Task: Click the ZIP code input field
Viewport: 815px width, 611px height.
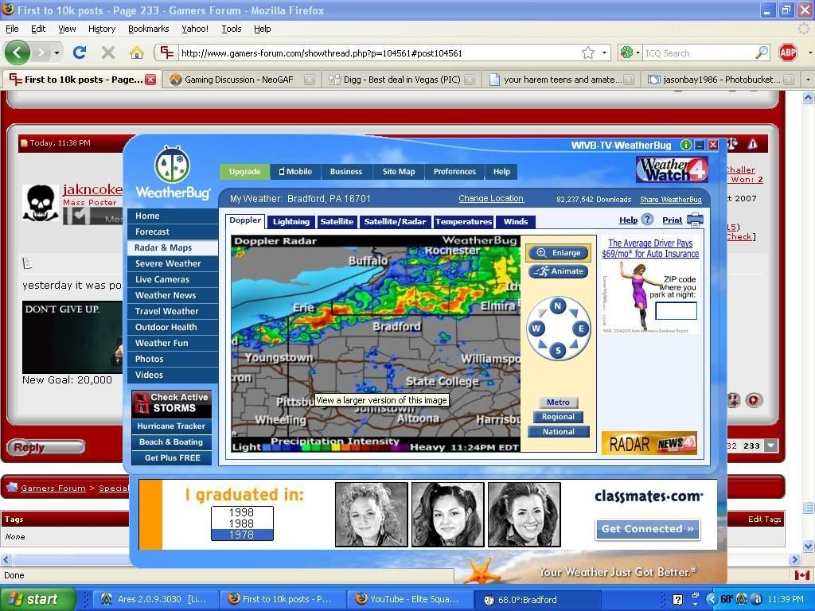Action: [676, 311]
